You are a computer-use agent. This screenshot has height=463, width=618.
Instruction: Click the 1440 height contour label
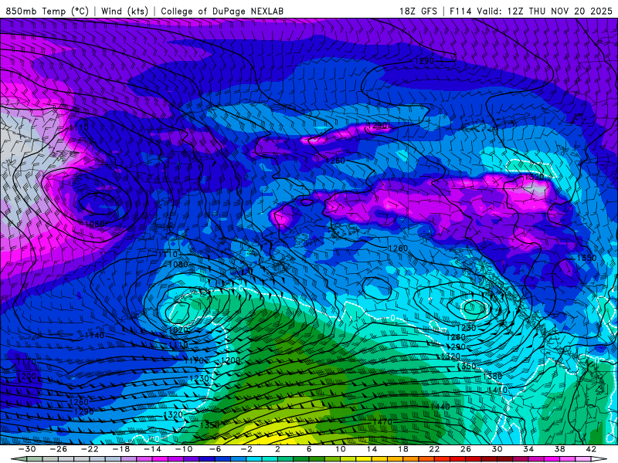click(440, 407)
